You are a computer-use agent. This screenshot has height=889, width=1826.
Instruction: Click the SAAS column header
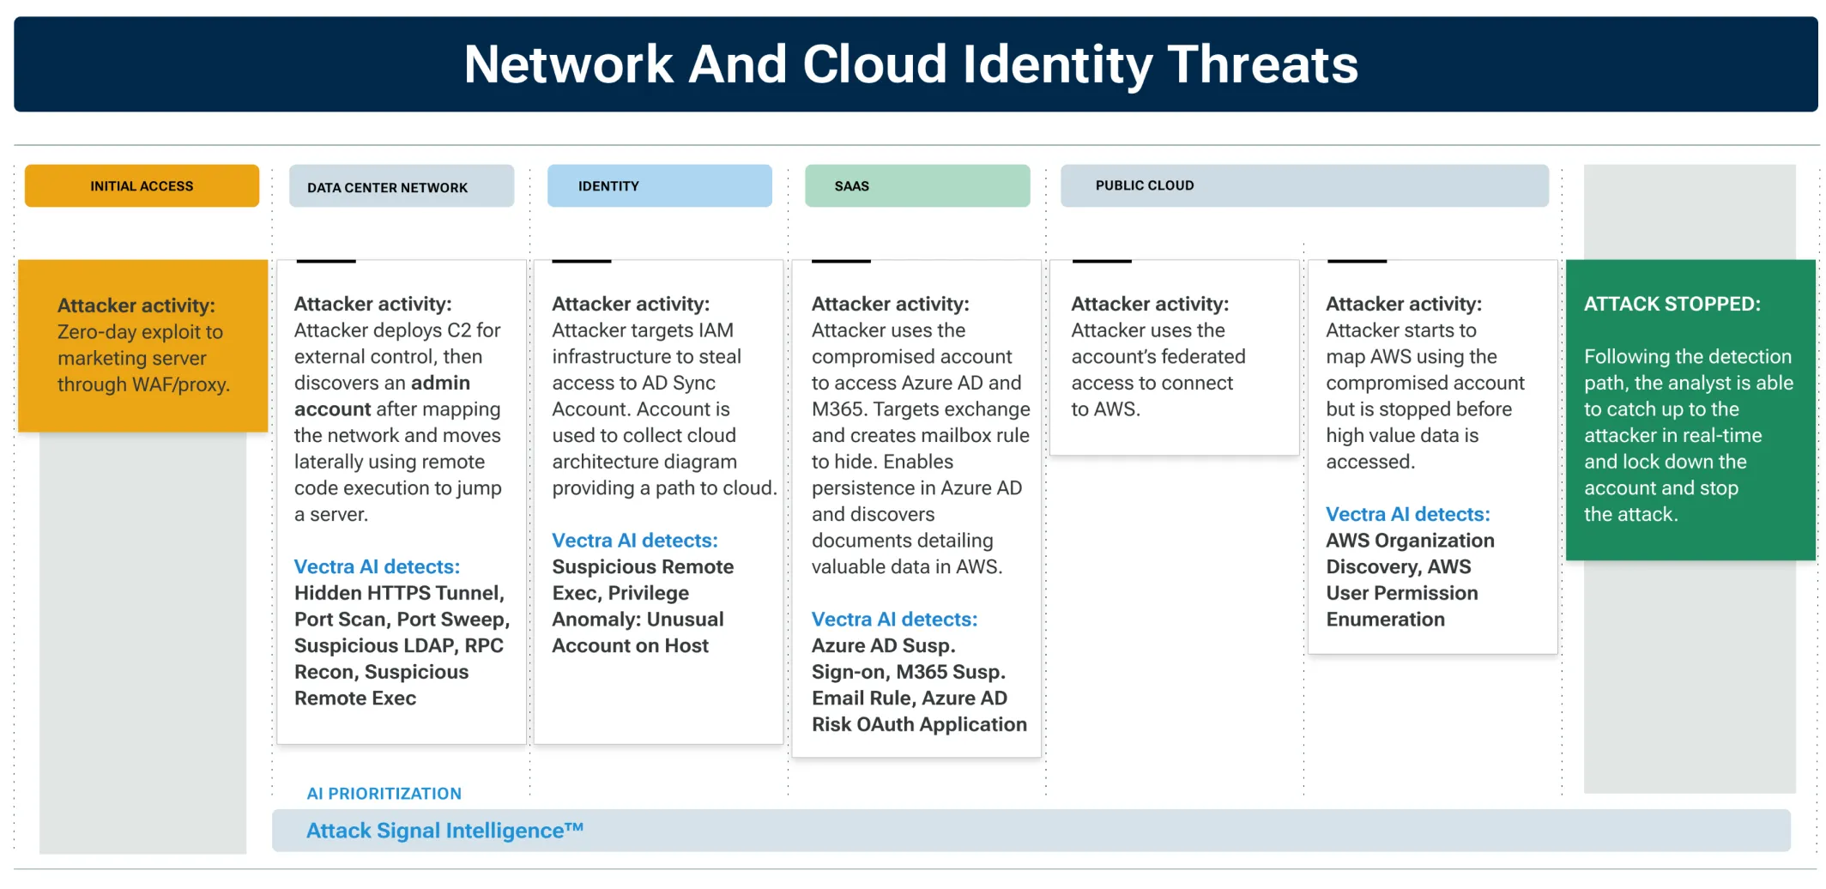tap(916, 185)
